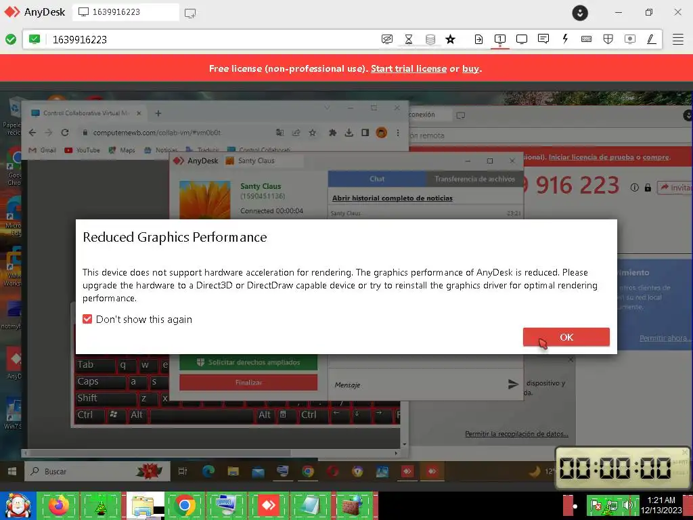Open file transfer page-arrow icon

[x=478, y=39]
